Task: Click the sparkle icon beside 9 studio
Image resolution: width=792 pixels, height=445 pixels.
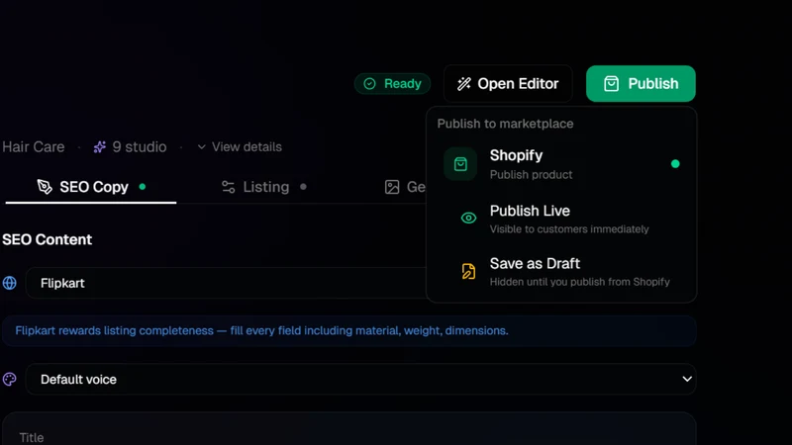Action: click(100, 146)
